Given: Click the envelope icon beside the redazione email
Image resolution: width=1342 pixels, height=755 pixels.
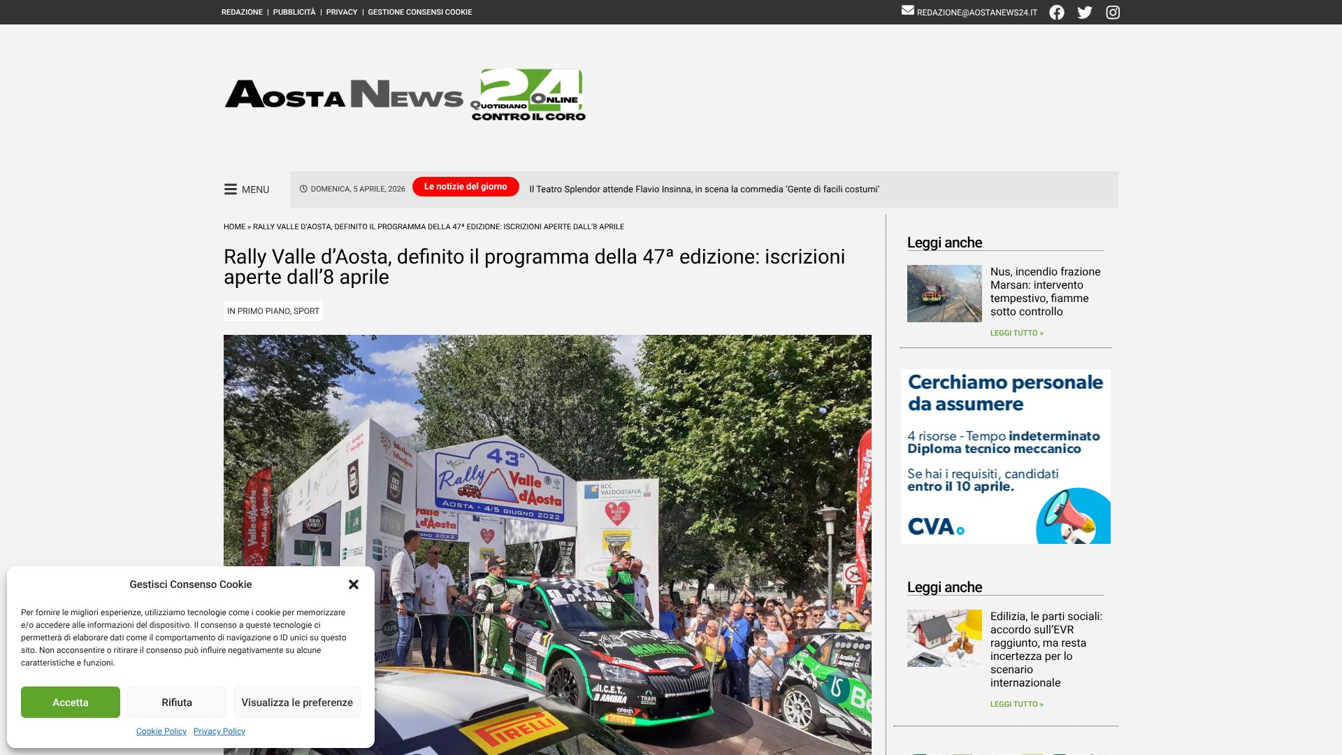Looking at the screenshot, I should point(907,10).
